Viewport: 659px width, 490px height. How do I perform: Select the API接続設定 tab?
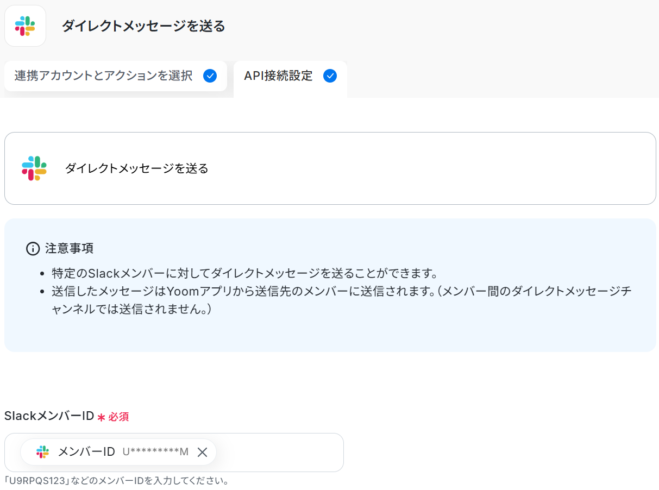click(x=278, y=76)
